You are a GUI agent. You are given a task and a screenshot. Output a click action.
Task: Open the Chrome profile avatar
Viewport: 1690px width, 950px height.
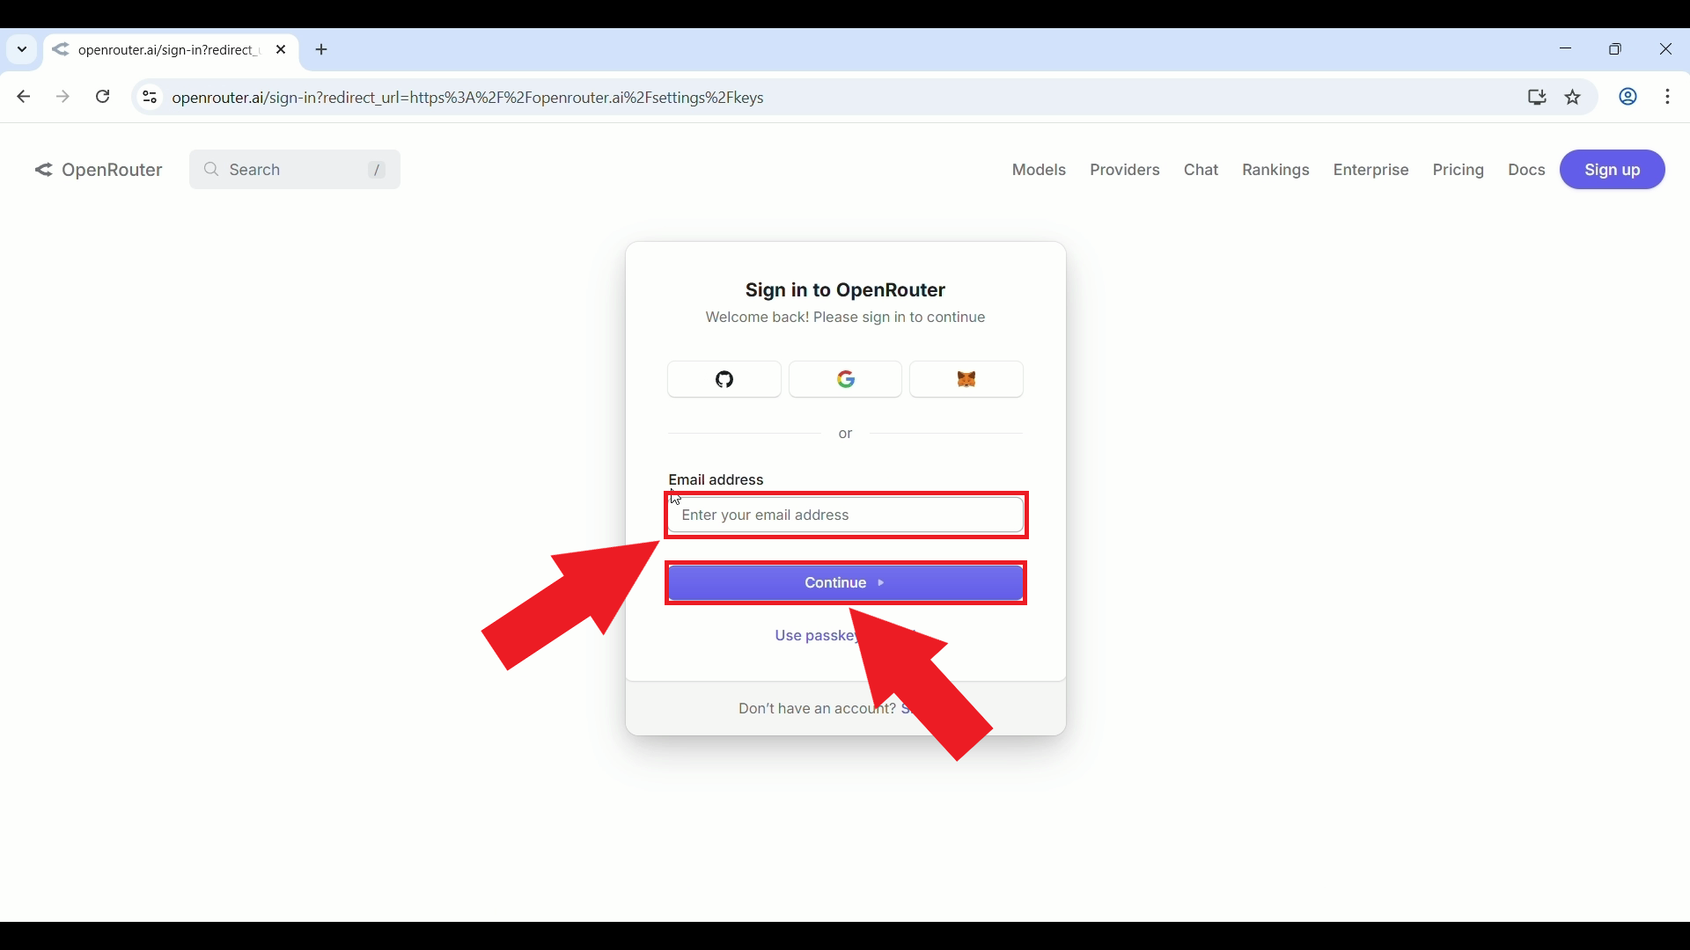1628,97
